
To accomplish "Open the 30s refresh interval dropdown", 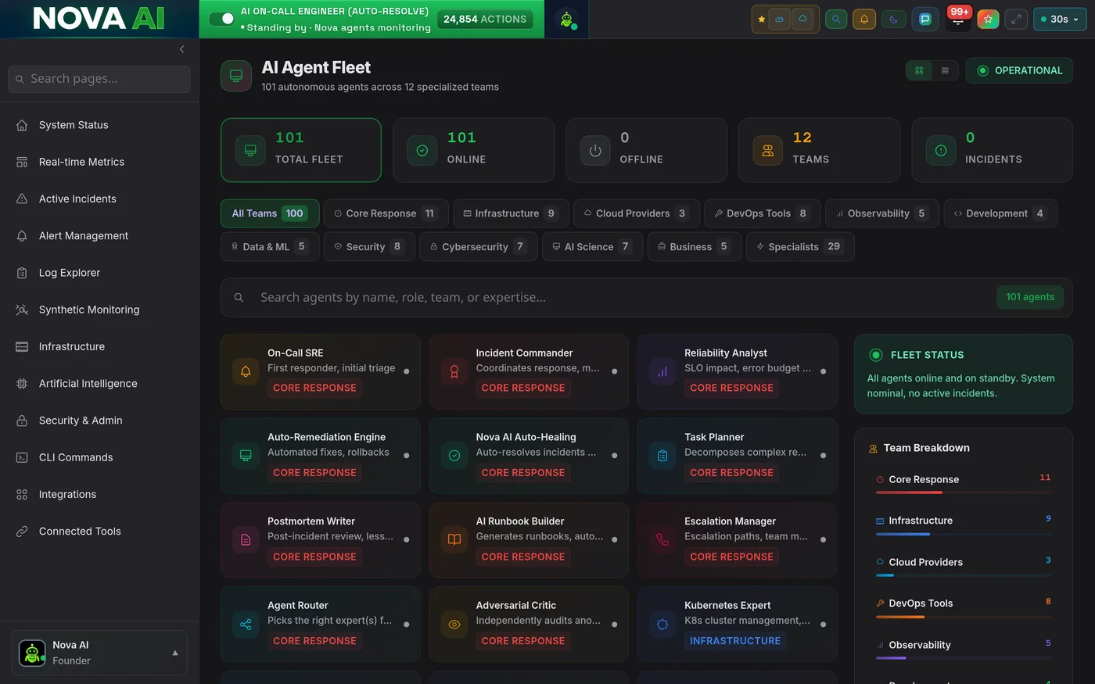I will coord(1060,20).
